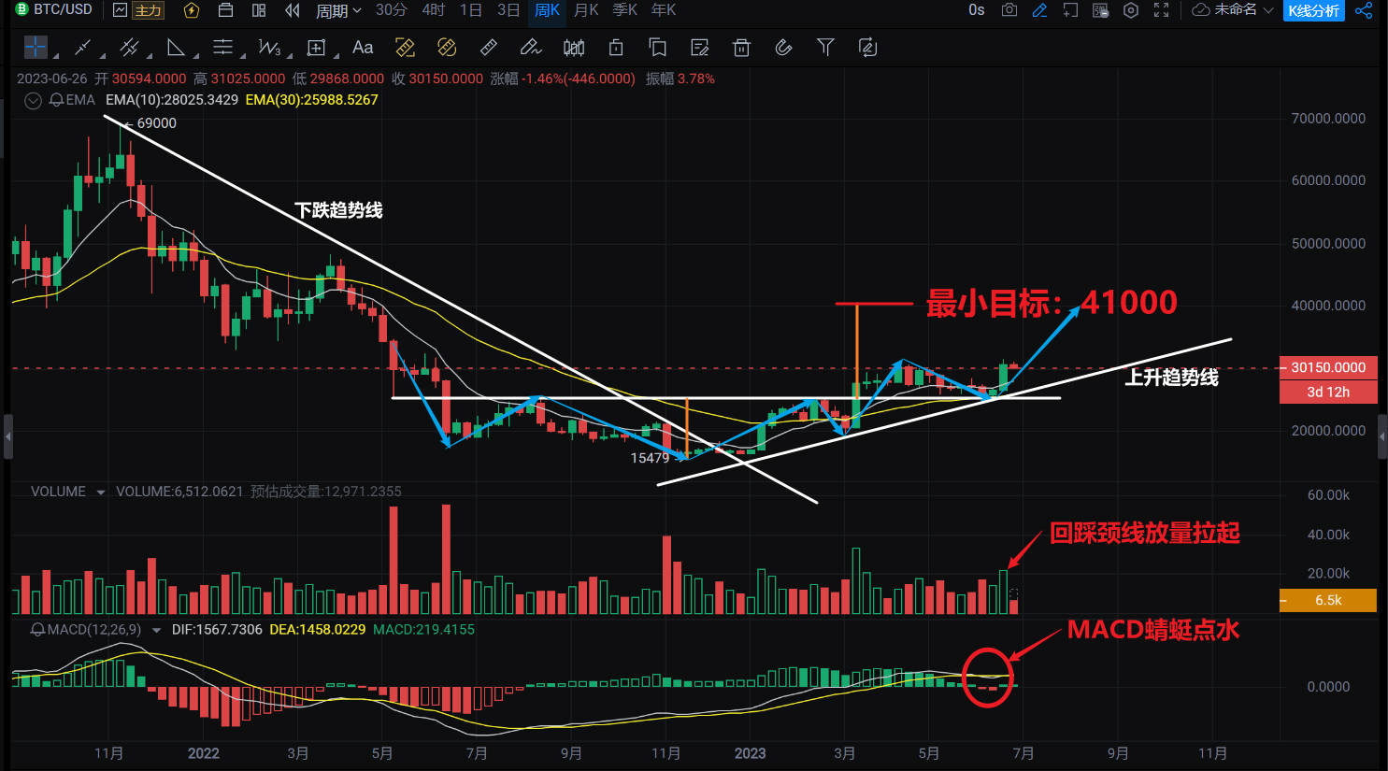Click the orange 6.5k volume label
Image resolution: width=1388 pixels, height=771 pixels.
[x=1328, y=600]
